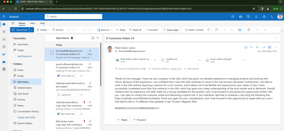Screen dimensions: 284x131
Task: Open the Send to OneNote icon in the header
Action: coord(241,17)
